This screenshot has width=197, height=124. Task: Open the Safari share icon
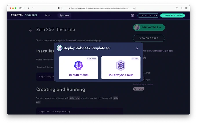(x=177, y=8)
